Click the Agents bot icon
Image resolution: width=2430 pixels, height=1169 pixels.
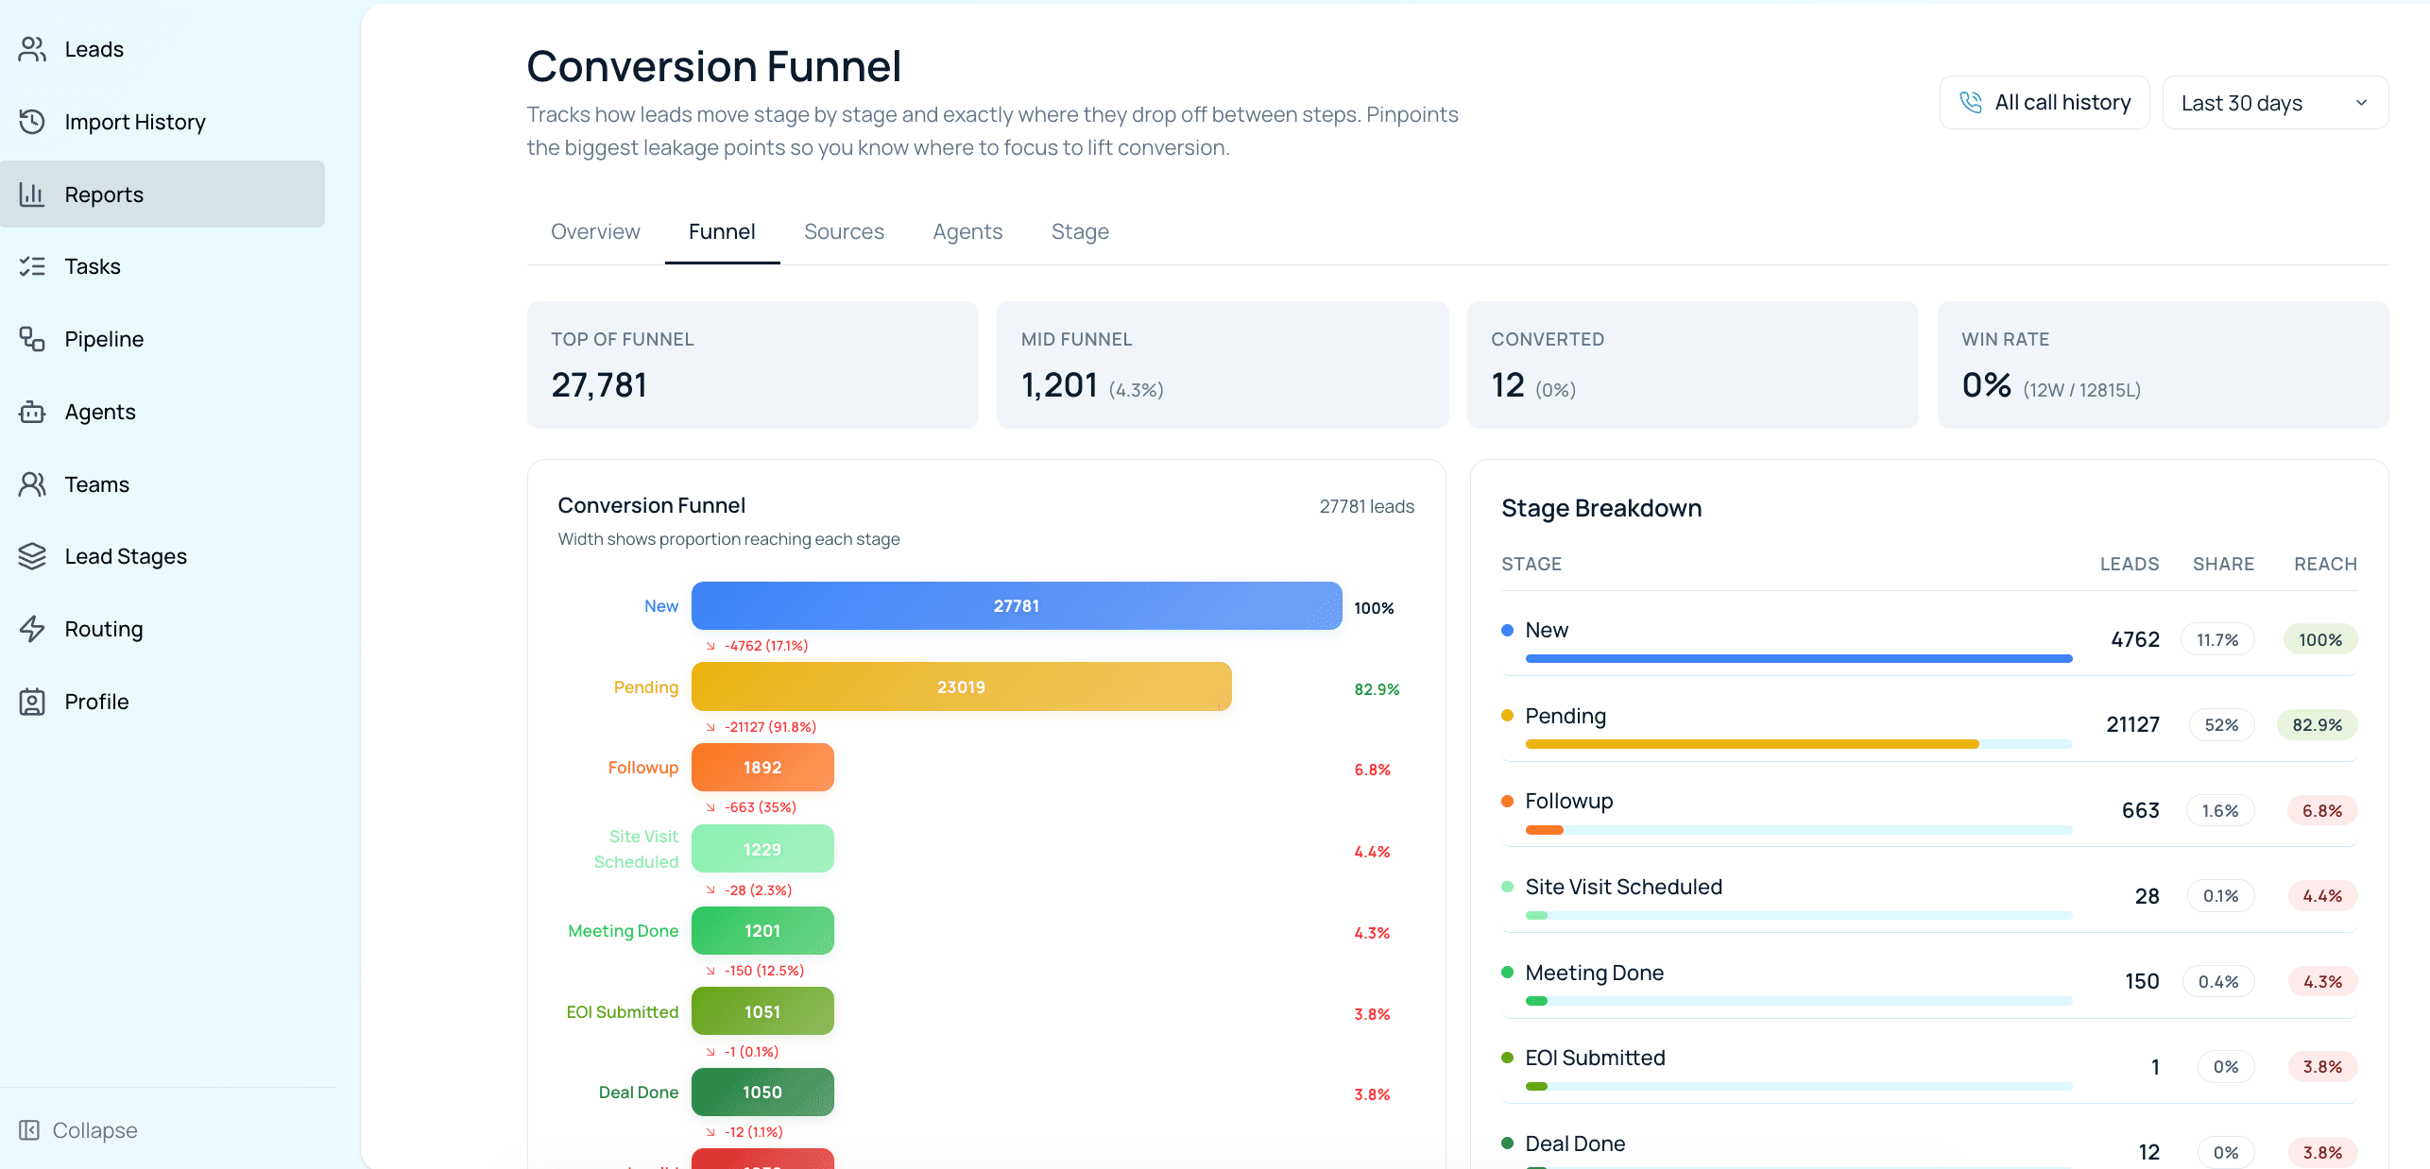(x=32, y=412)
